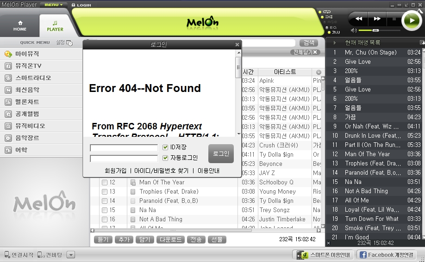Check the box for track 14

point(104,201)
